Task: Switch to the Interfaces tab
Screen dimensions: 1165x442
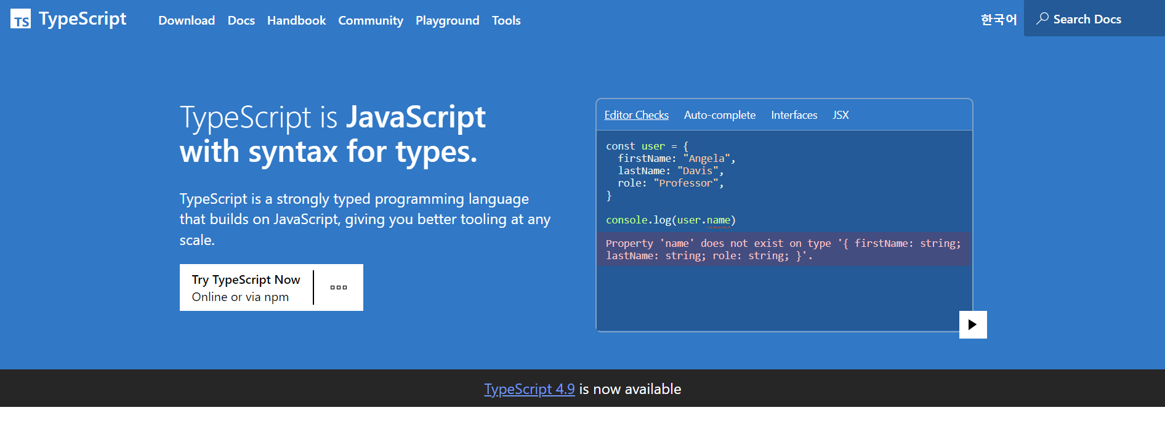Action: pos(794,115)
